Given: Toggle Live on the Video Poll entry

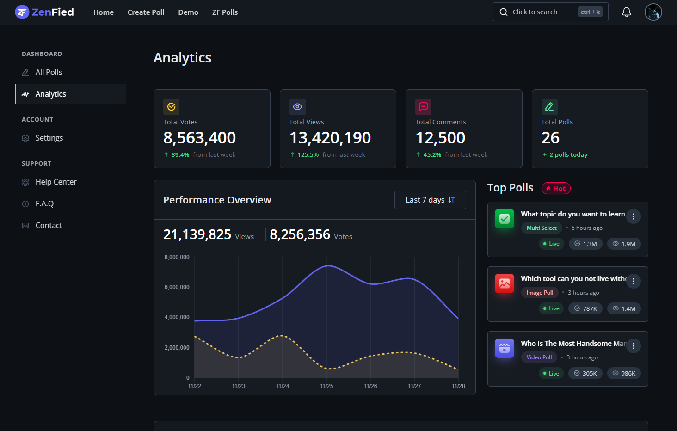Looking at the screenshot, I should pos(551,373).
